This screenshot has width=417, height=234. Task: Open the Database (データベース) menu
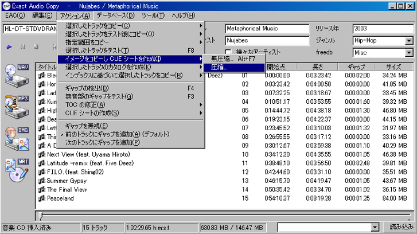116,15
